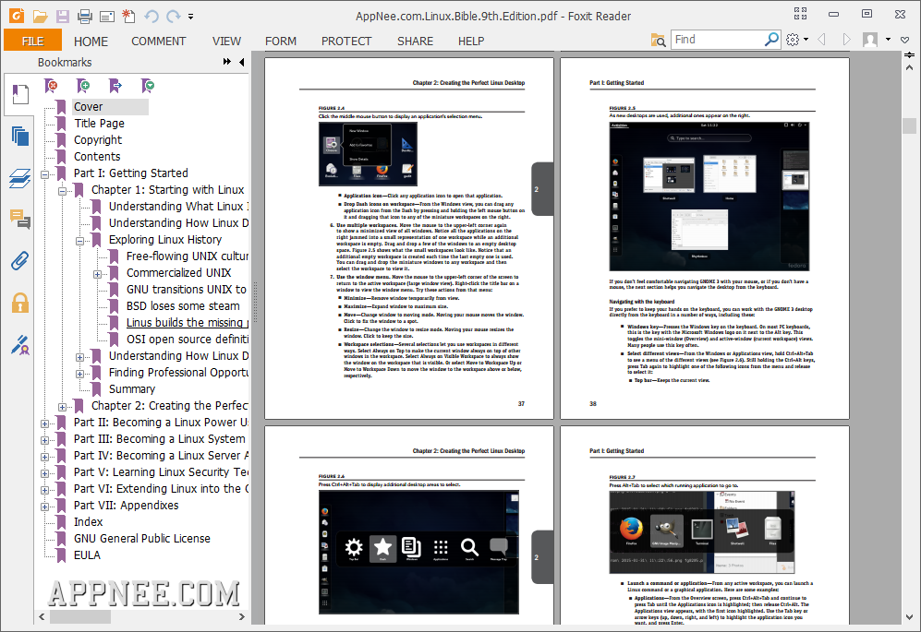Open a file with the folder icon
This screenshot has height=632, width=921.
pyautogui.click(x=40, y=16)
